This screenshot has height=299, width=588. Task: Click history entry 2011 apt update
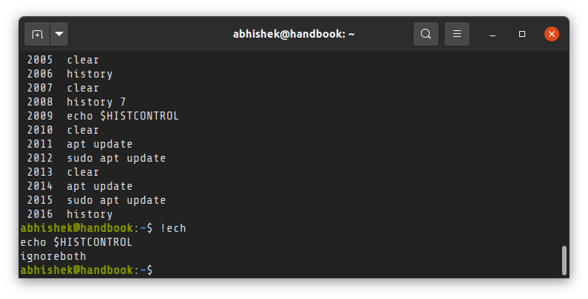coord(79,144)
